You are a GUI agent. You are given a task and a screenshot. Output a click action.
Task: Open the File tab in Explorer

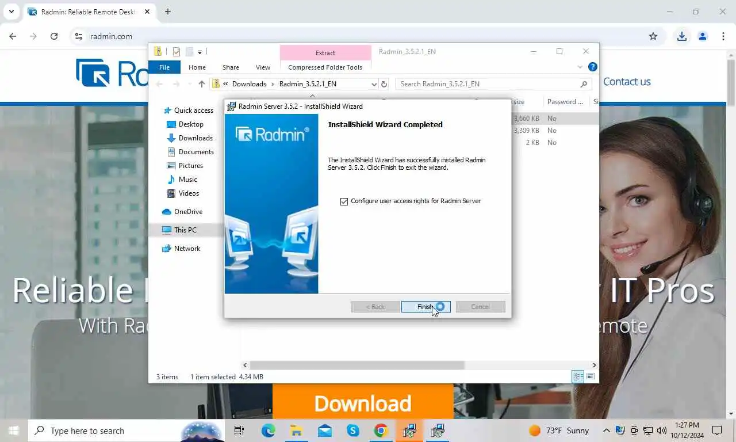164,67
